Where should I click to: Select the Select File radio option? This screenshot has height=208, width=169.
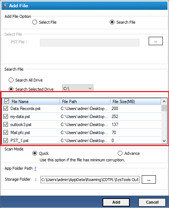pos(35,22)
